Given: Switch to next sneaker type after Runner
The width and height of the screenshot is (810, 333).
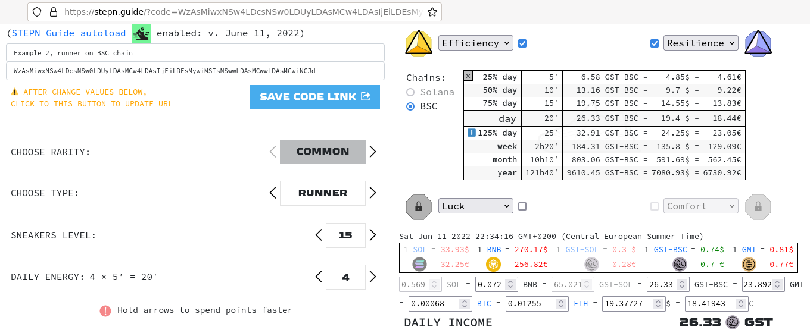Looking at the screenshot, I should pos(373,193).
